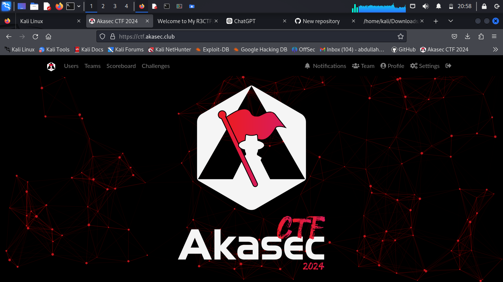Open the Kali Docs bookmark
Viewport: 503px width, 282px height.
[89, 50]
